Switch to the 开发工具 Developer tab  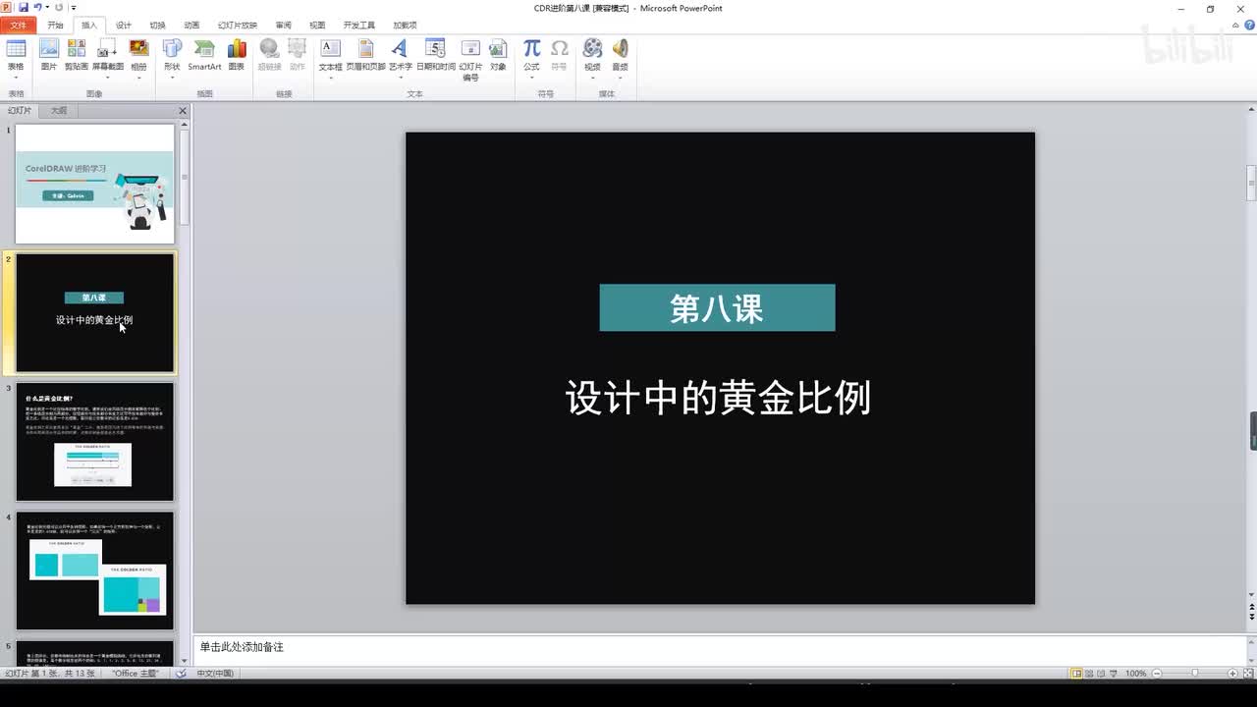[359, 26]
